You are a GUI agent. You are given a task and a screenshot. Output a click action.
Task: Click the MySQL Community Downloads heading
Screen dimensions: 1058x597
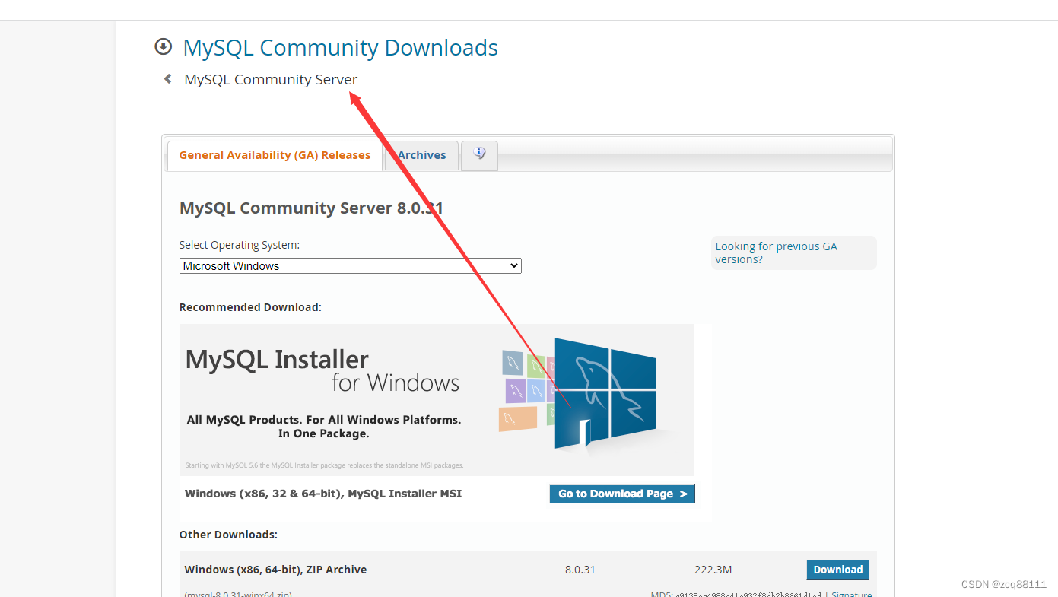pos(339,47)
